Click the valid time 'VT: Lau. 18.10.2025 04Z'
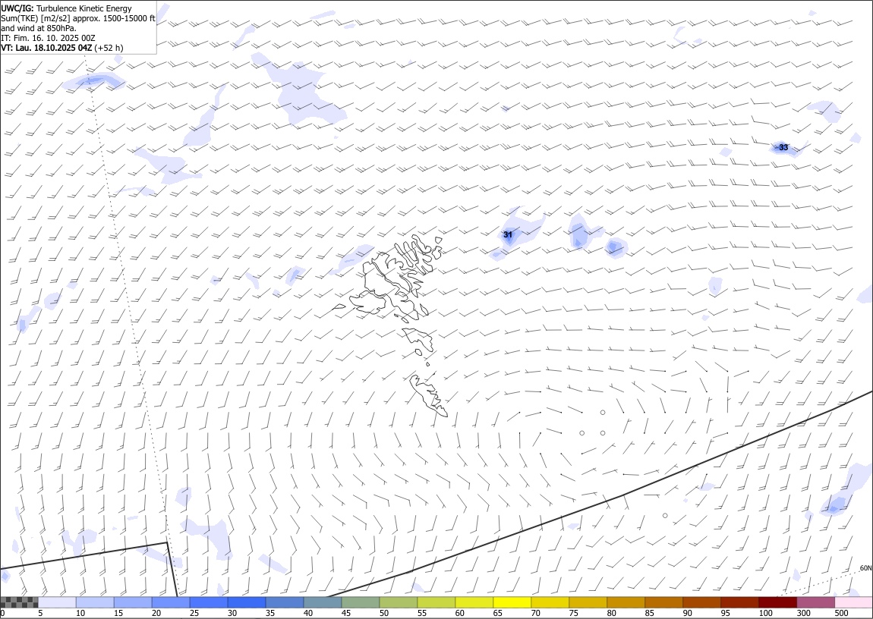Viewport: 873px width, 619px height. coord(46,48)
